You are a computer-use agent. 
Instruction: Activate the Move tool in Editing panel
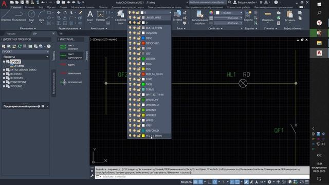pos(59,13)
